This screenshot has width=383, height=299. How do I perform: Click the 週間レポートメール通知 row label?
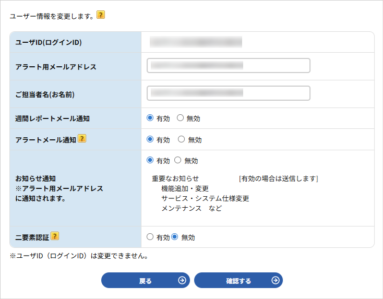53,118
